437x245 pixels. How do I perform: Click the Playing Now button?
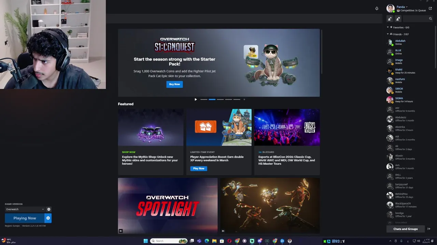pos(25,218)
